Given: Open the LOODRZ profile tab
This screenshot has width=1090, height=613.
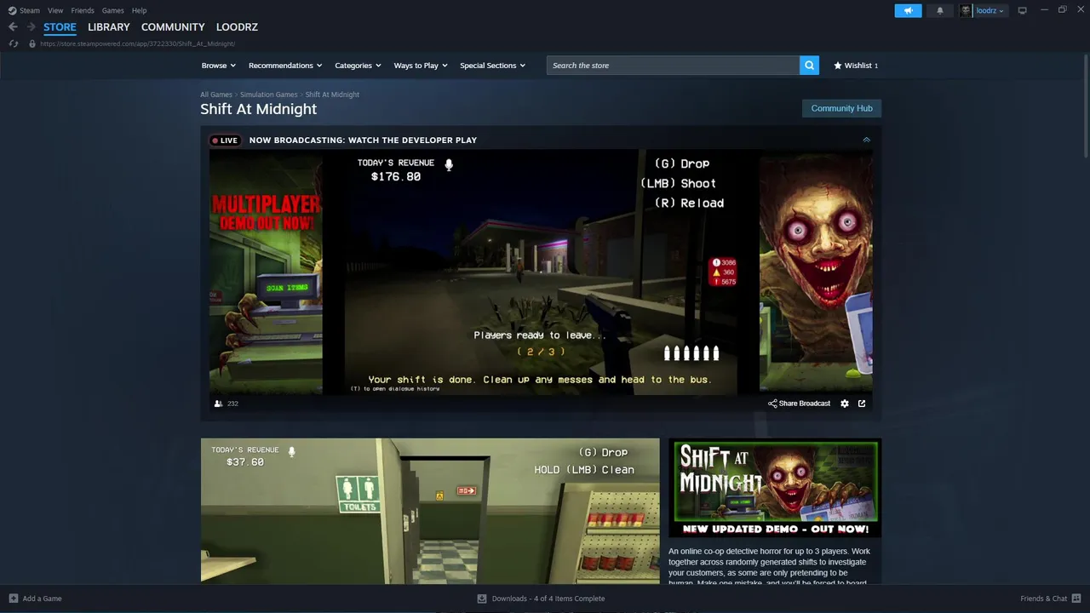Looking at the screenshot, I should click(x=237, y=27).
